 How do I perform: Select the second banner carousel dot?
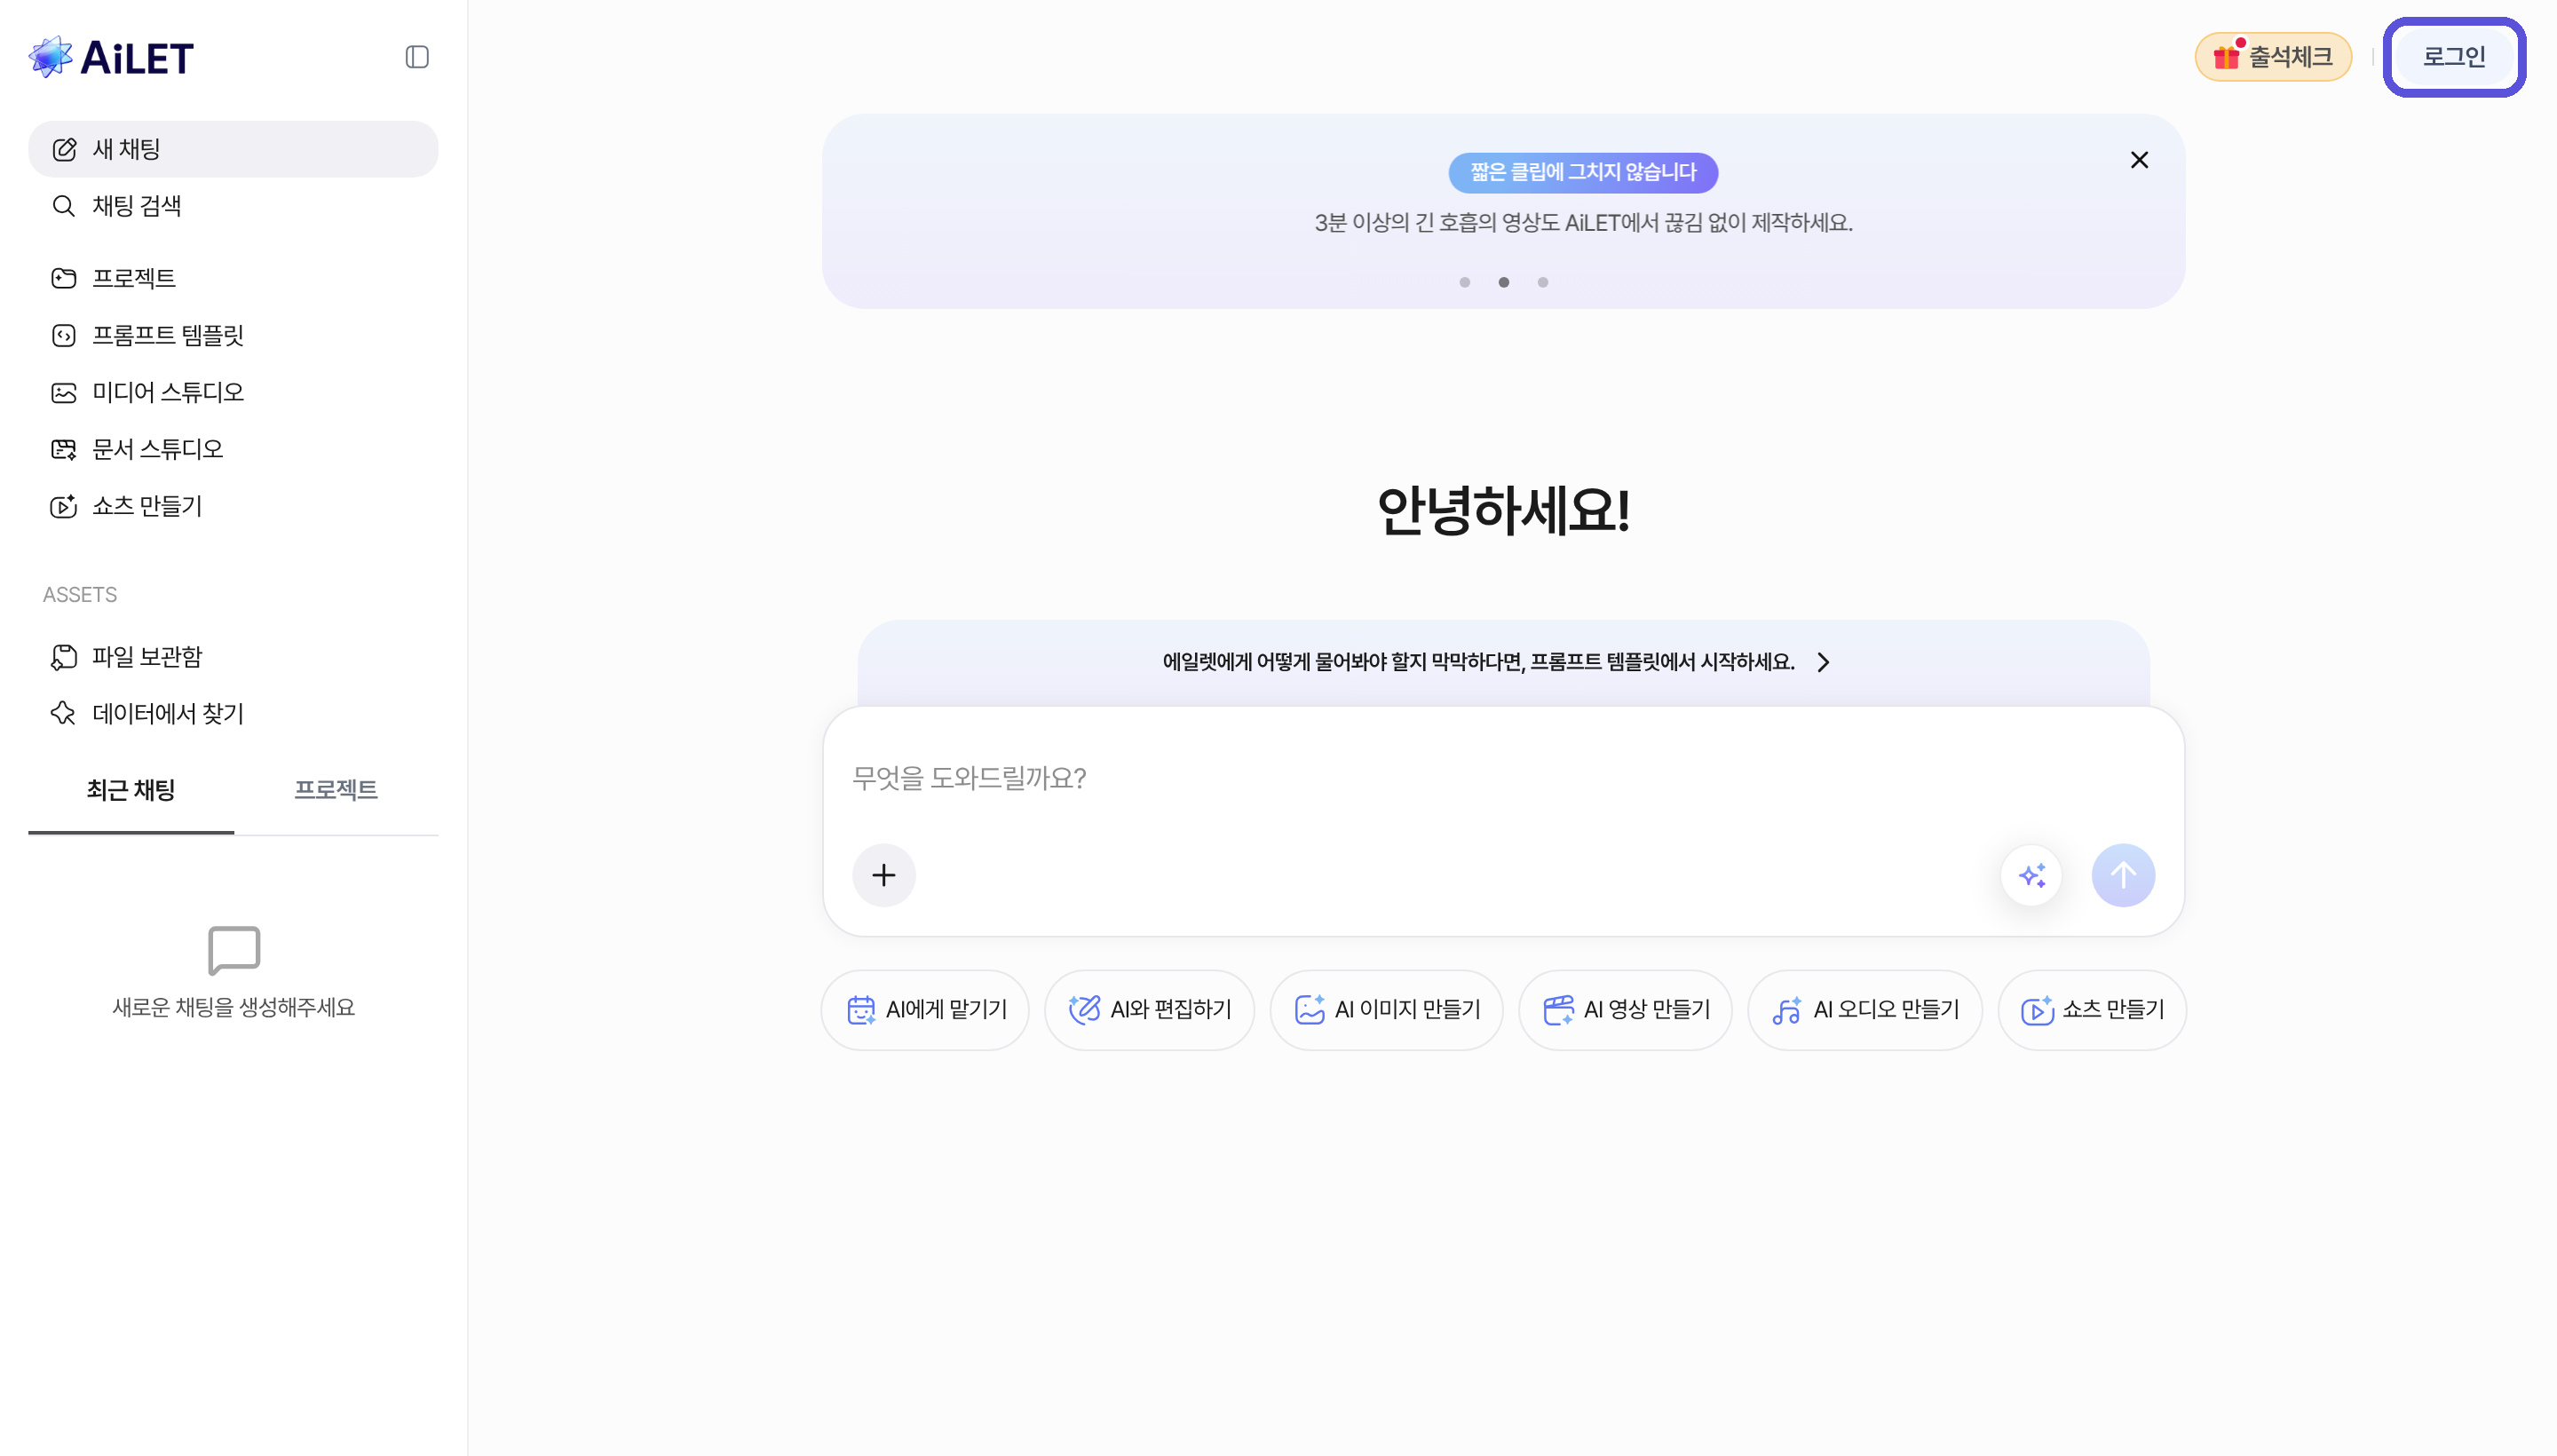(1503, 282)
